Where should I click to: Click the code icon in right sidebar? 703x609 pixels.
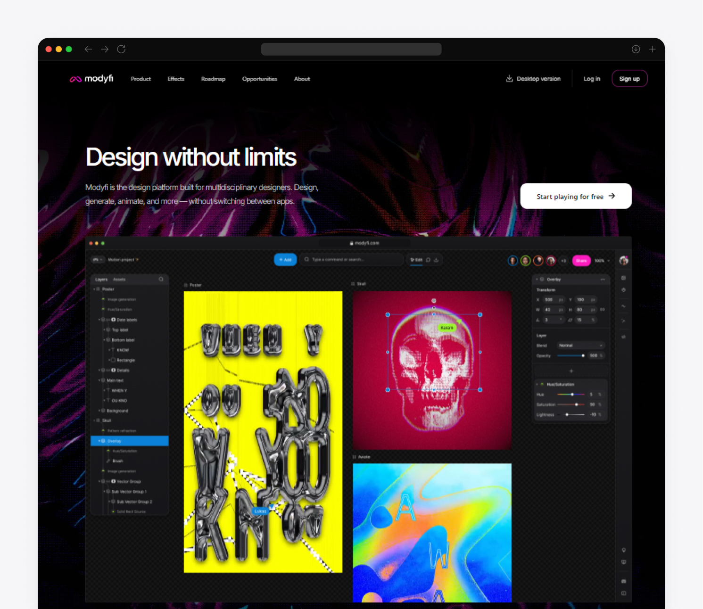(x=624, y=337)
